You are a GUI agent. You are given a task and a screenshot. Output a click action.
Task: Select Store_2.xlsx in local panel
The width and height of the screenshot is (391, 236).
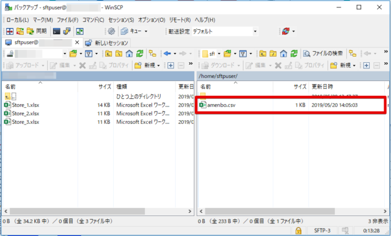click(x=26, y=113)
